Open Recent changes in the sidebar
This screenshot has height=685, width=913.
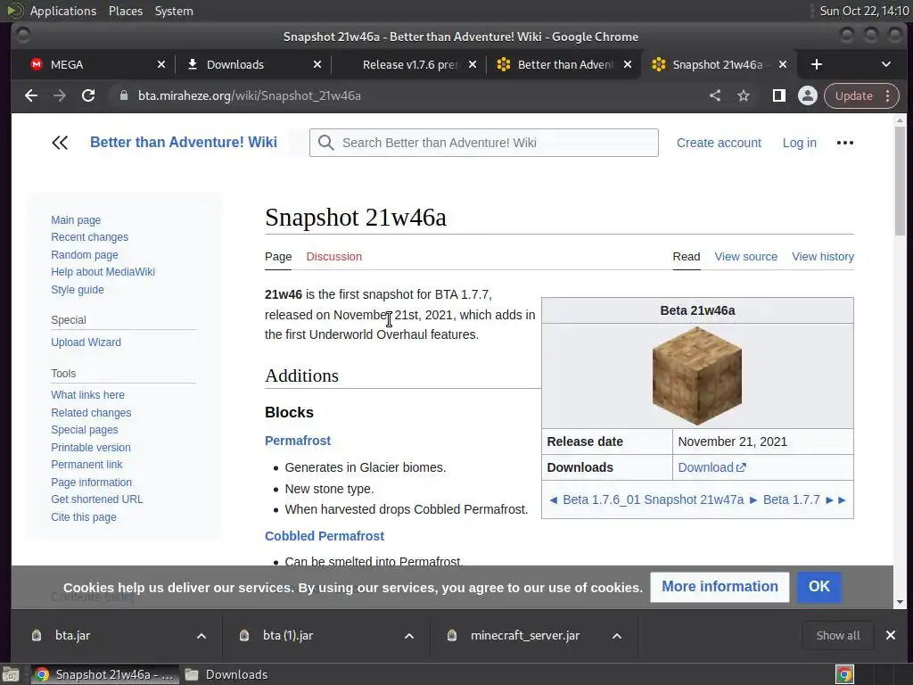pos(90,237)
